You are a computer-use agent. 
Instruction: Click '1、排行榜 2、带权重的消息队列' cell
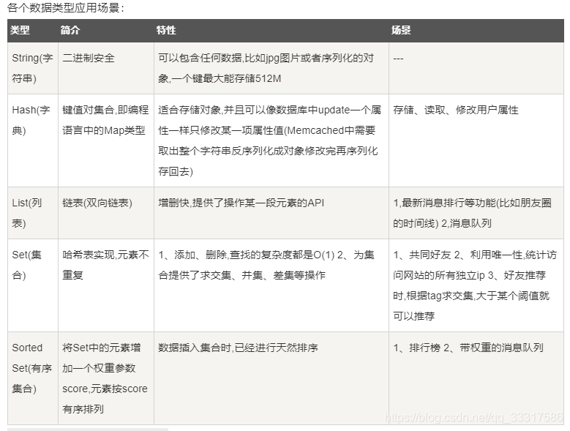[476, 378]
